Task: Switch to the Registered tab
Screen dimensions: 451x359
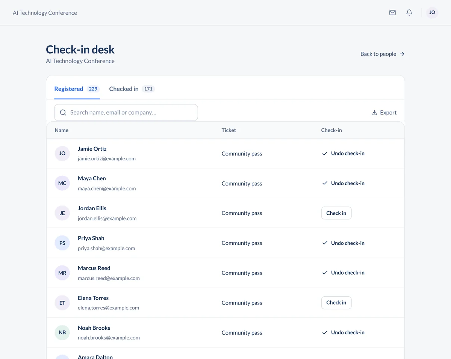Action: (x=77, y=89)
